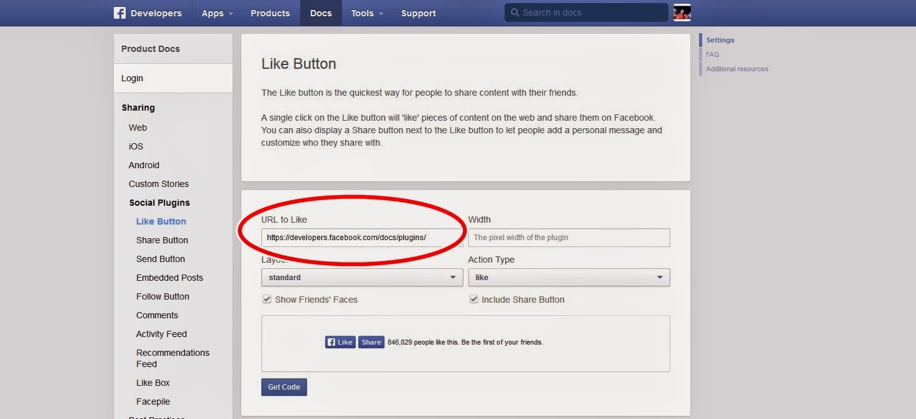
Task: Jump to Additional resources on right
Action: point(737,69)
